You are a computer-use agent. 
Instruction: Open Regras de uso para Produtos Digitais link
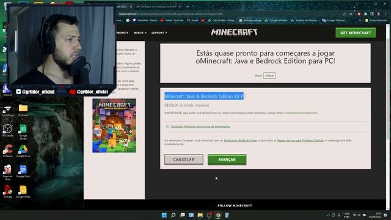click(x=301, y=141)
